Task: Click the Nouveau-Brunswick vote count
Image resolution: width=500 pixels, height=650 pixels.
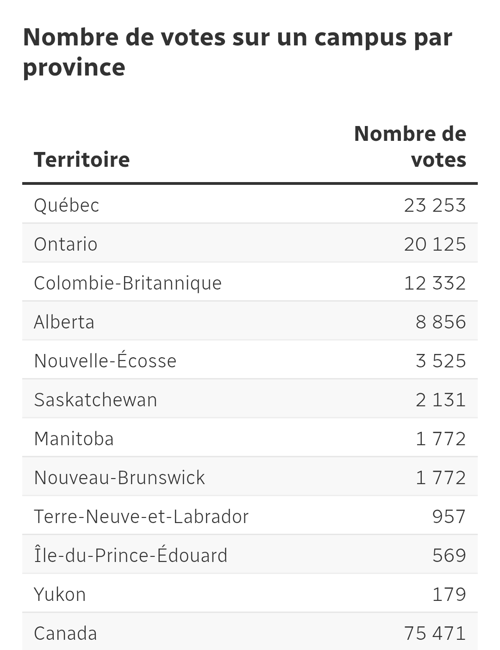Action: pyautogui.click(x=440, y=478)
